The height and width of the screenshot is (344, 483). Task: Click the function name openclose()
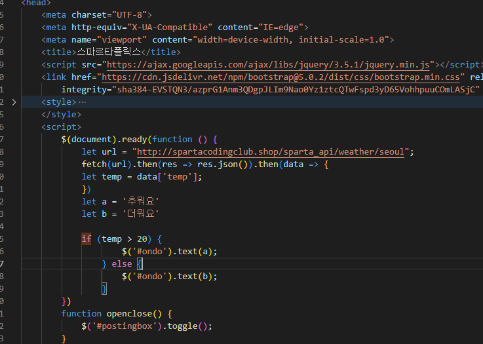coord(134,313)
